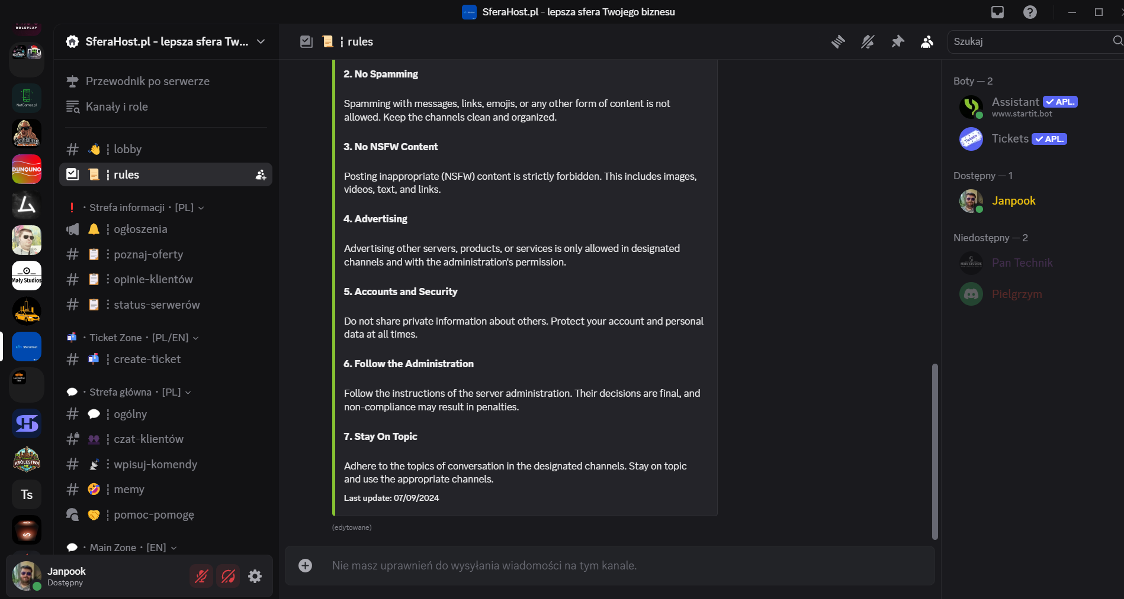The width and height of the screenshot is (1124, 599).
Task: Open the inbox icon in title bar
Action: point(997,12)
